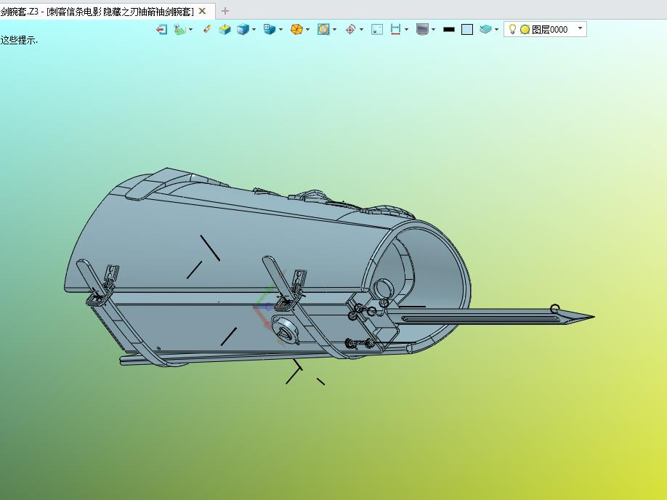Click the dimension measure icon with red lines
Image resolution: width=667 pixels, height=500 pixels.
click(x=395, y=29)
